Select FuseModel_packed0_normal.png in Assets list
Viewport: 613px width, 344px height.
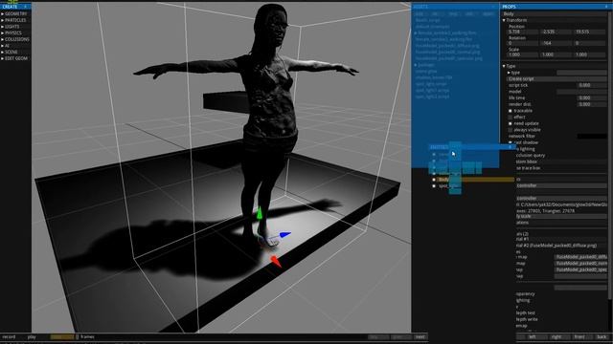(x=447, y=52)
